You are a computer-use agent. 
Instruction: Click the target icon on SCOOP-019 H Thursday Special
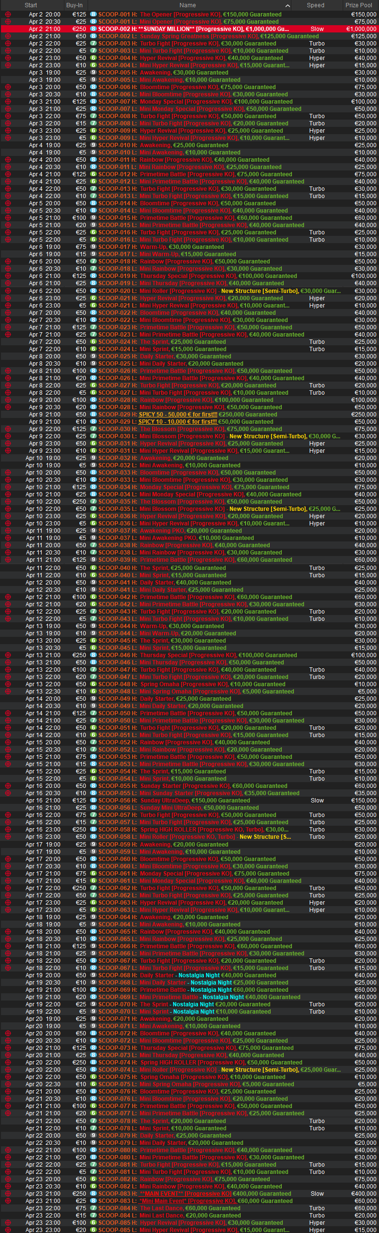[x=8, y=276]
